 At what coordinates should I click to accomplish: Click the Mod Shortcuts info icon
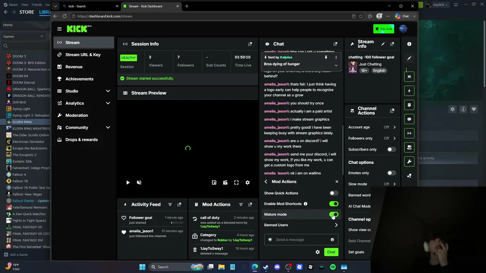306,204
